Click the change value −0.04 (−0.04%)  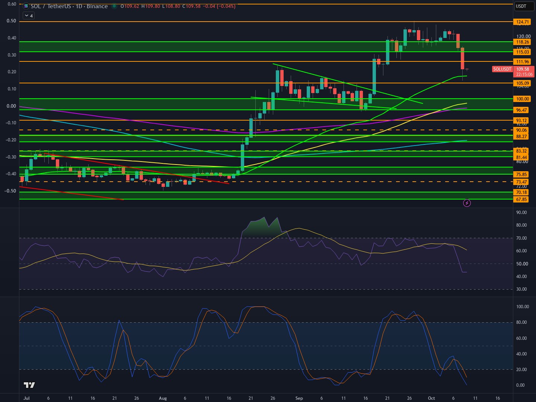coord(219,6)
